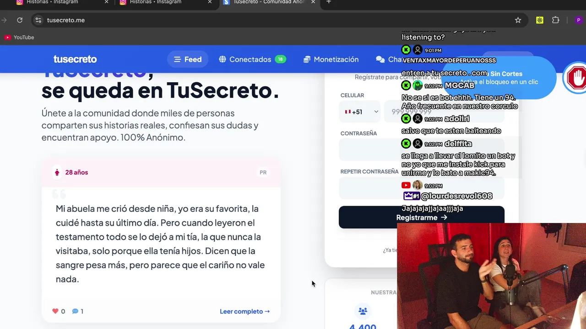Click the heading se queda en TuSecreto.
586x329 pixels.
pyautogui.click(x=160, y=90)
